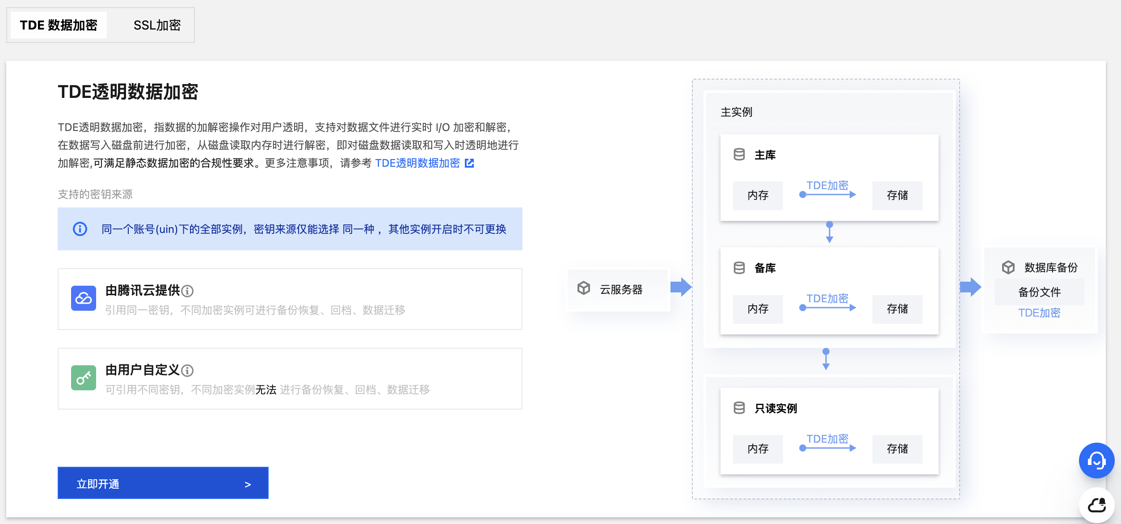Click the 主库 database icon
The height and width of the screenshot is (524, 1121).
[x=739, y=155]
